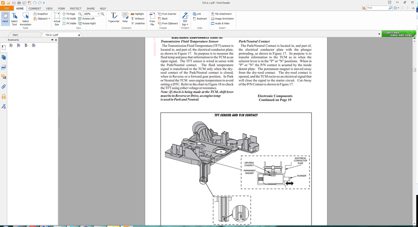Screen dimensions: 418x227
Task: Expand the Clipboard dropdown
Action: [49, 19]
